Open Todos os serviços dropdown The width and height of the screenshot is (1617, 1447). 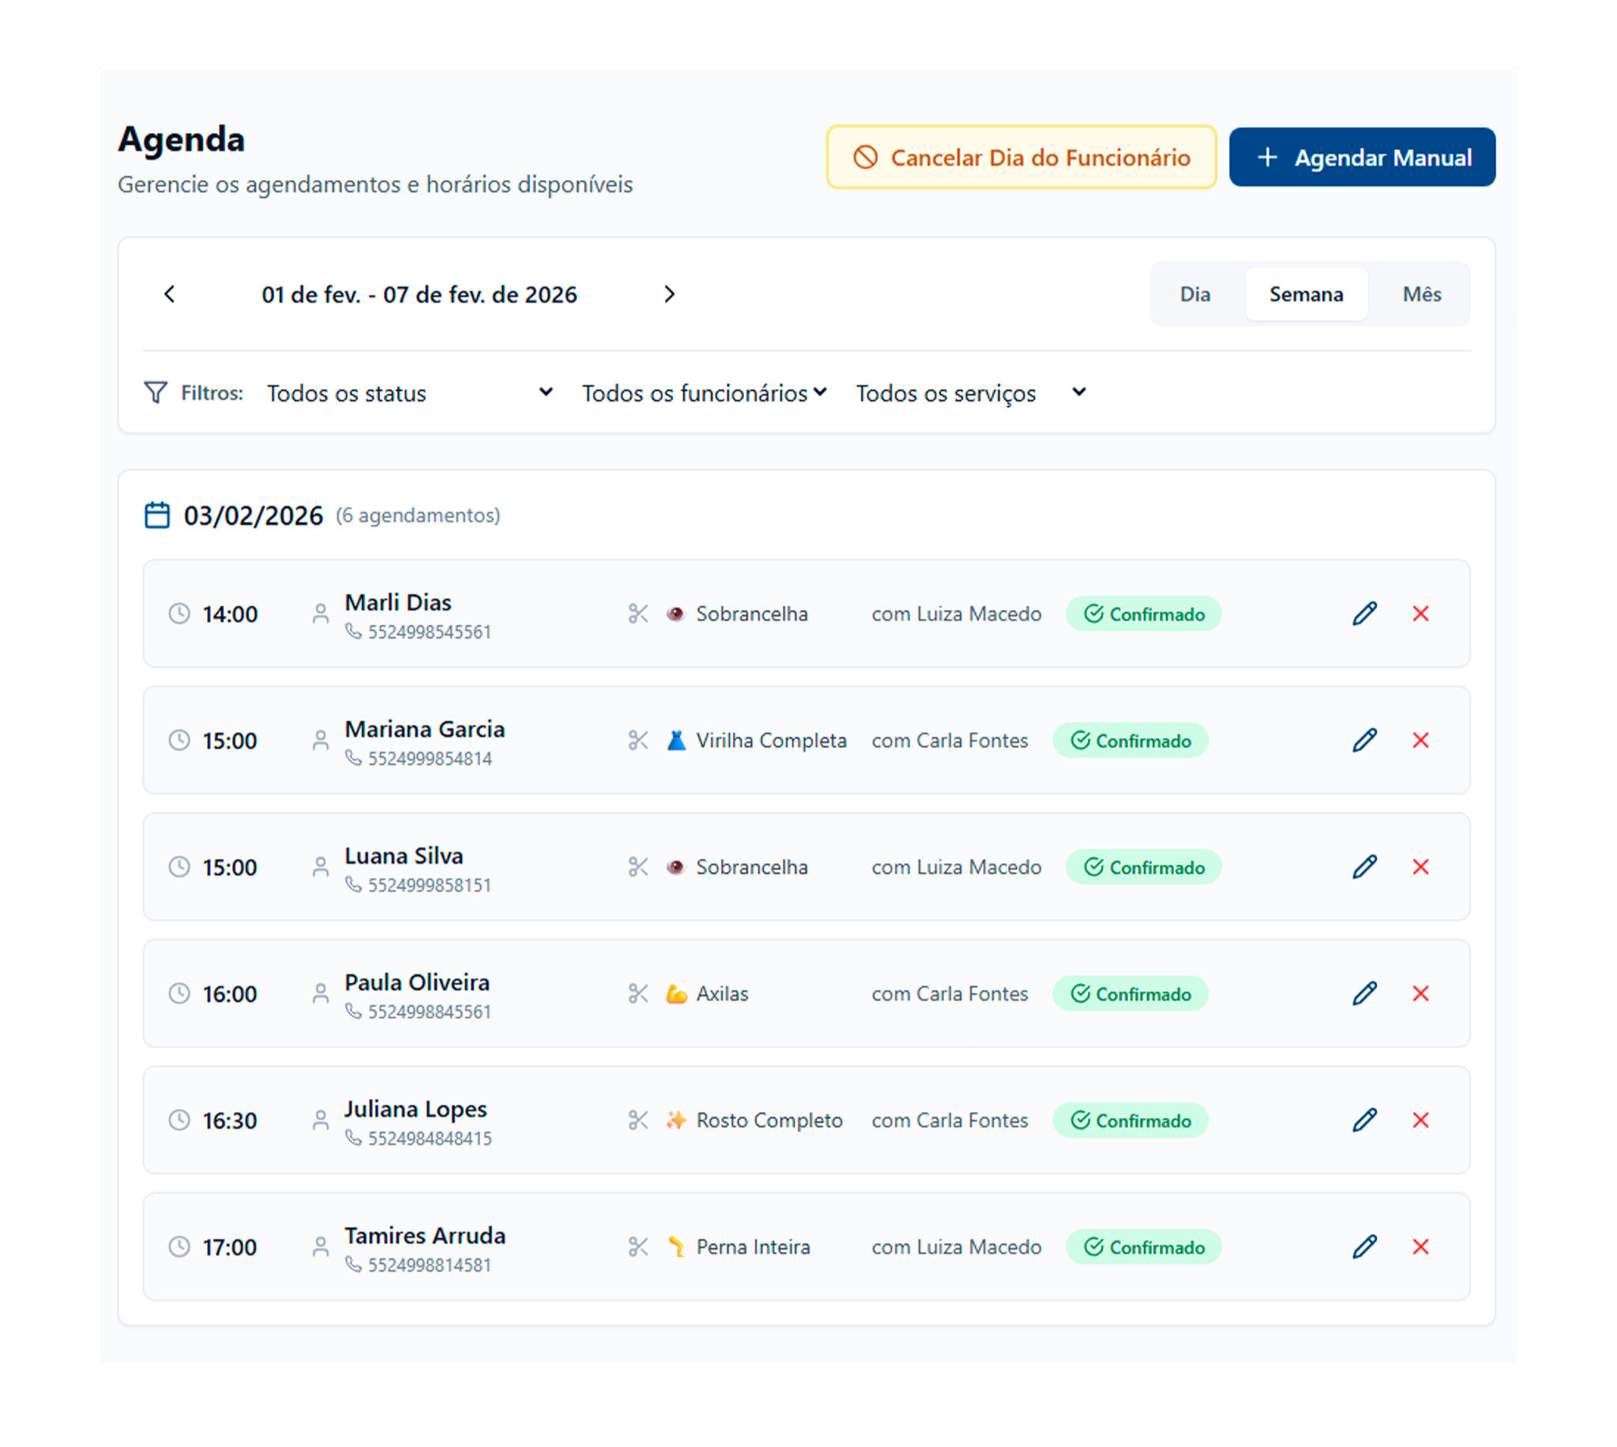pos(970,393)
